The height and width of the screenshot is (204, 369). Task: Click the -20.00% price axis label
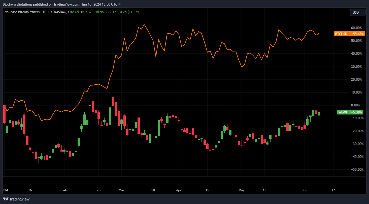[357, 131]
